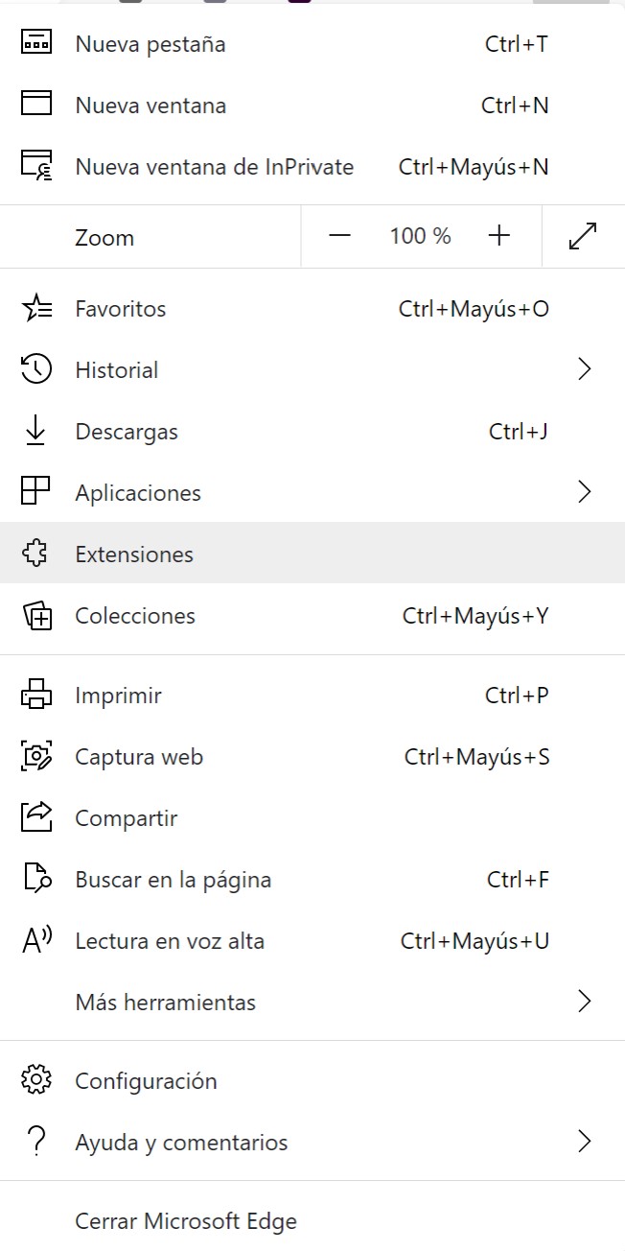Expand the Historial submenu arrow

click(585, 369)
